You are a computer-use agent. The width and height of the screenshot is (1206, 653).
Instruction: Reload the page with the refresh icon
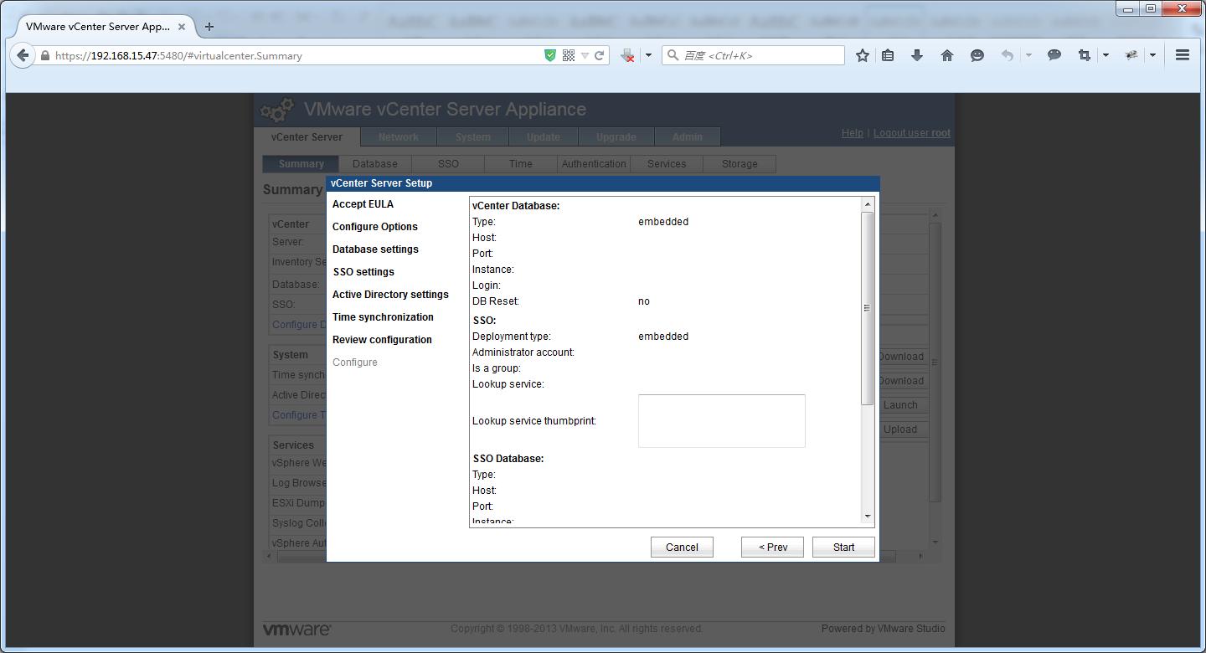tap(600, 55)
